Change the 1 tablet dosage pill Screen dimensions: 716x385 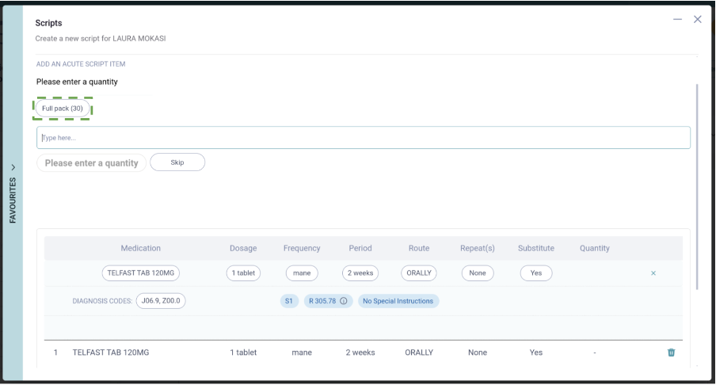pos(242,273)
